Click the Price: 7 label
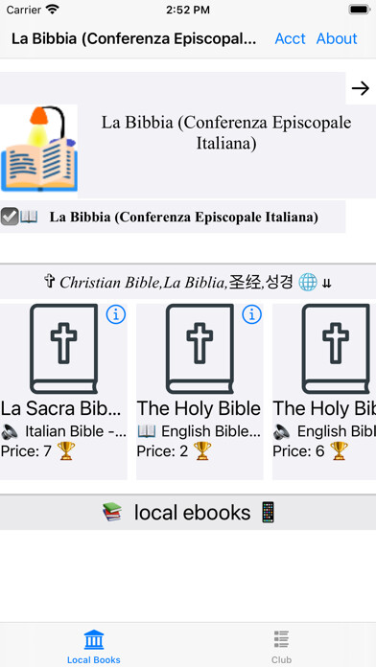 point(26,451)
